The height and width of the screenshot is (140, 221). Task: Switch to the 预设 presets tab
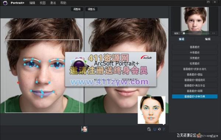click(x=182, y=39)
